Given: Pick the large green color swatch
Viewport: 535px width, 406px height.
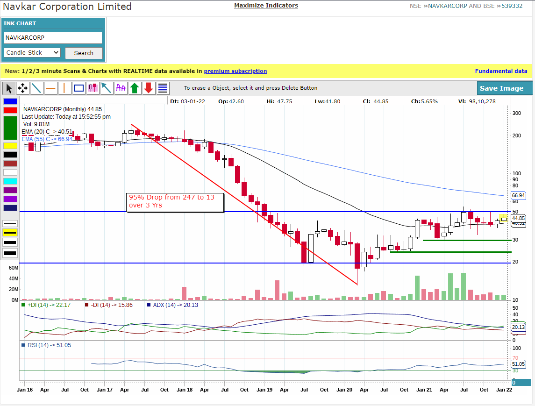Looking at the screenshot, I should 10,128.
